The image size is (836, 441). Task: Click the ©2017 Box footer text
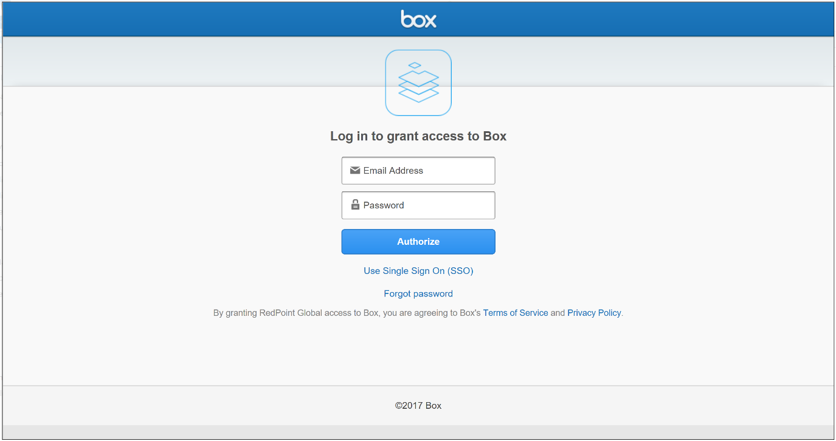point(418,406)
